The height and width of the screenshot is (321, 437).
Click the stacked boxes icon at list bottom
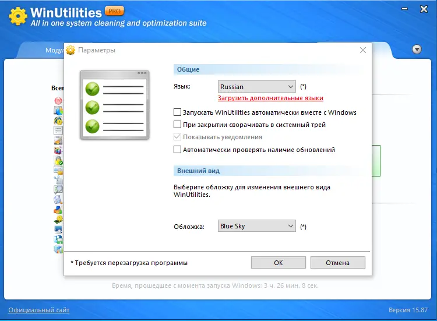58,249
